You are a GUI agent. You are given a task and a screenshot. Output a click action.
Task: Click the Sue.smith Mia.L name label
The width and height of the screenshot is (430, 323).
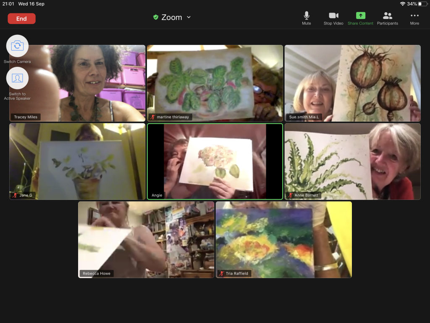(304, 117)
